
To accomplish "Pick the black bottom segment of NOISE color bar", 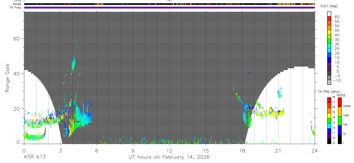I will (340, 139).
